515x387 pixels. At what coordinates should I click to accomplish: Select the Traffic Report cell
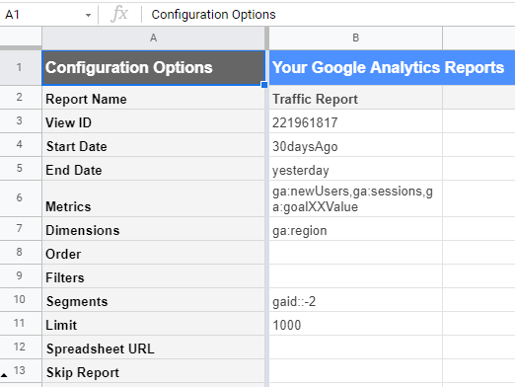coord(355,98)
